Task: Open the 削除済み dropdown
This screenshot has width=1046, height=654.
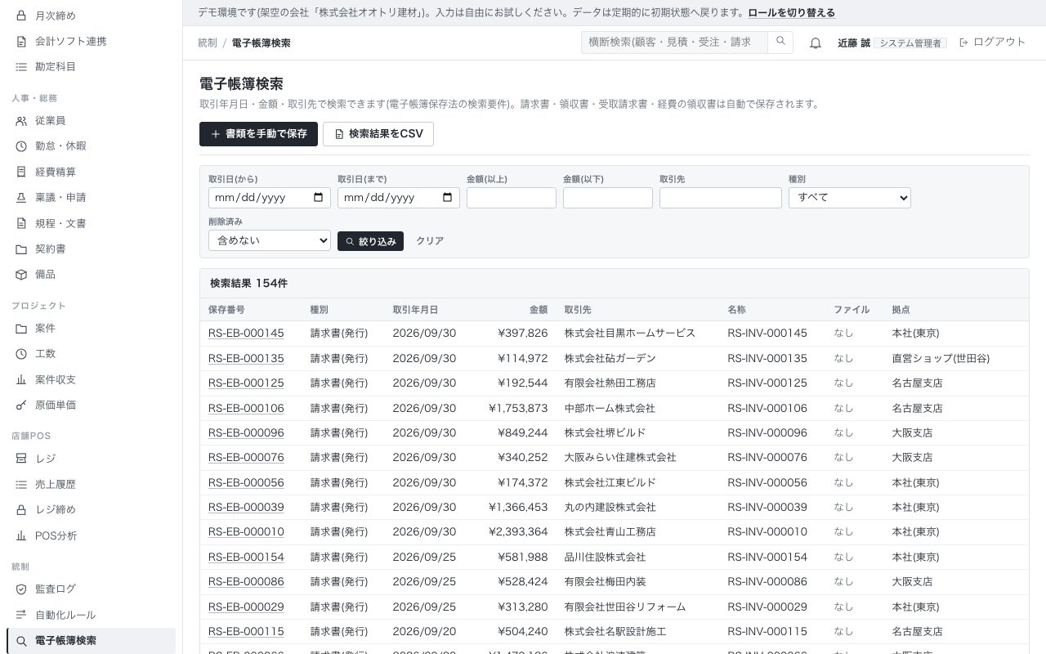Action: [269, 240]
